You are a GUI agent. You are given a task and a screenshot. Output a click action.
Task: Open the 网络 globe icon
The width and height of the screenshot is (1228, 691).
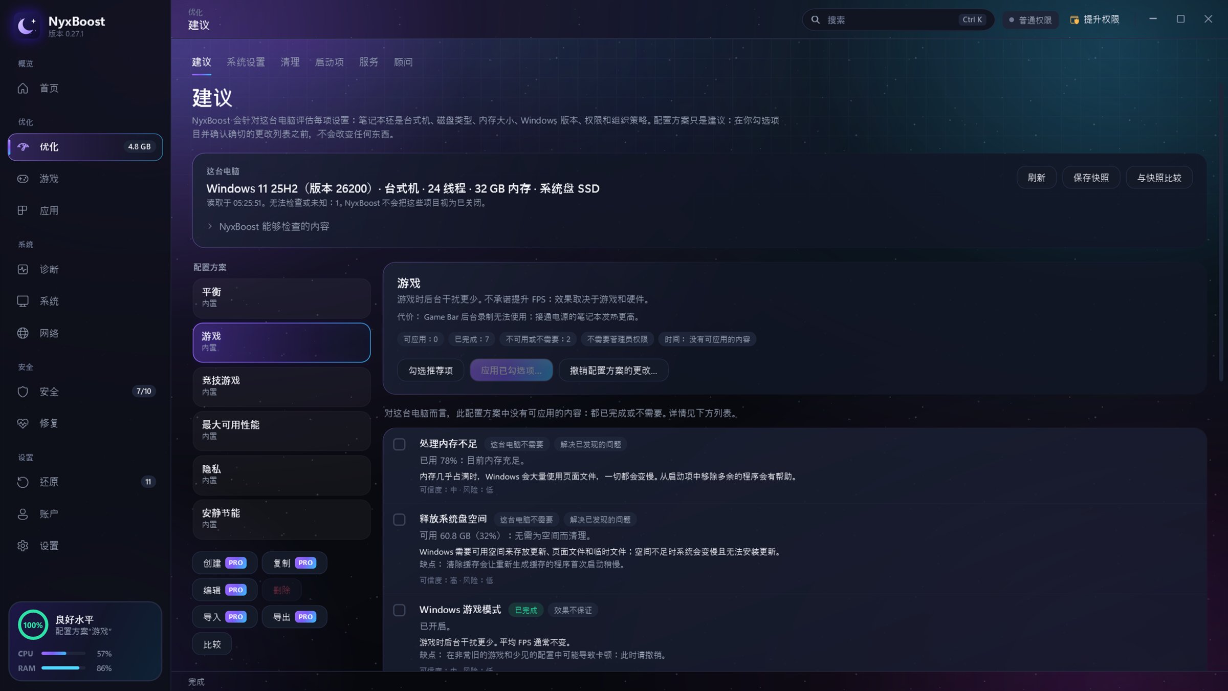23,333
